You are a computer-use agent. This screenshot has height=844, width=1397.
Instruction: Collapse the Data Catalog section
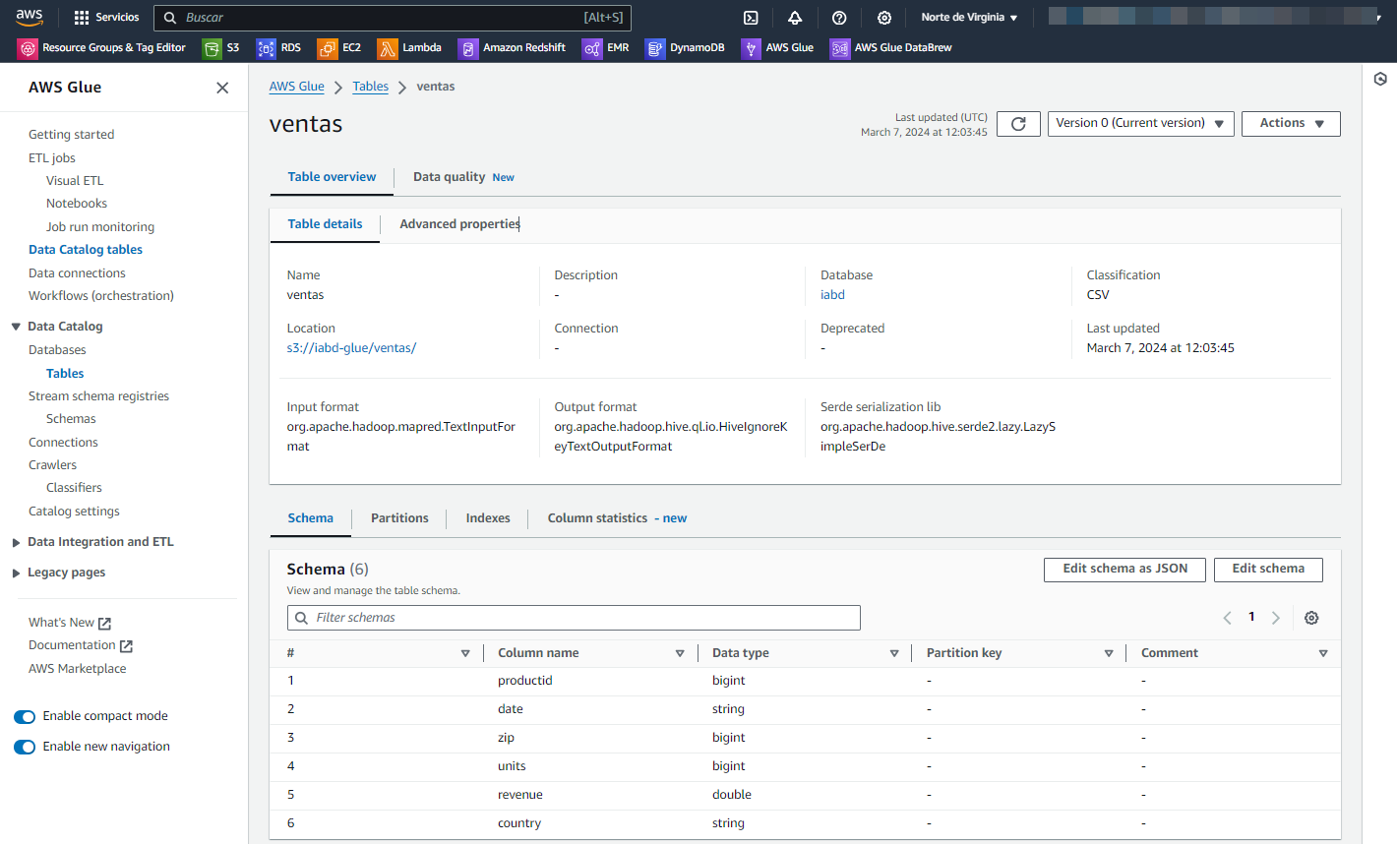[16, 327]
